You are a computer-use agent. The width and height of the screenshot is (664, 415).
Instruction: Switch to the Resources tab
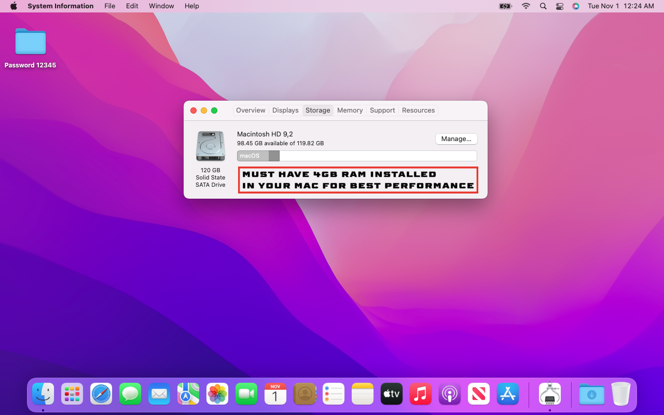419,110
